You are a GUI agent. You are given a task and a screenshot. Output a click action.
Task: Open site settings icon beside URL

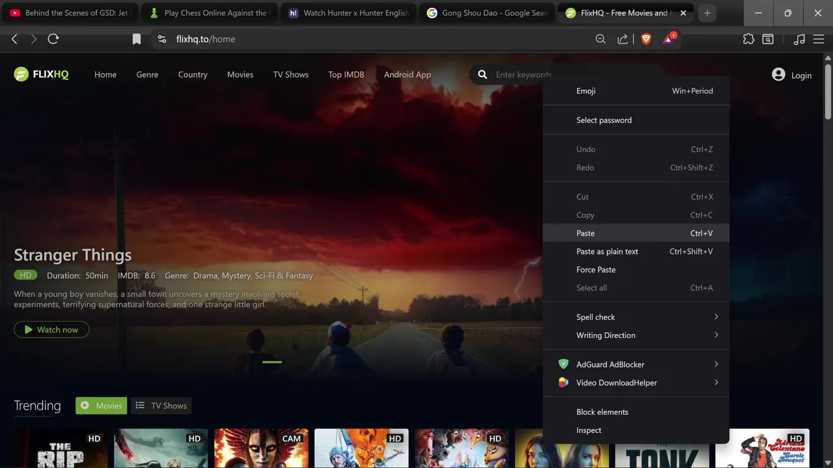coord(162,39)
